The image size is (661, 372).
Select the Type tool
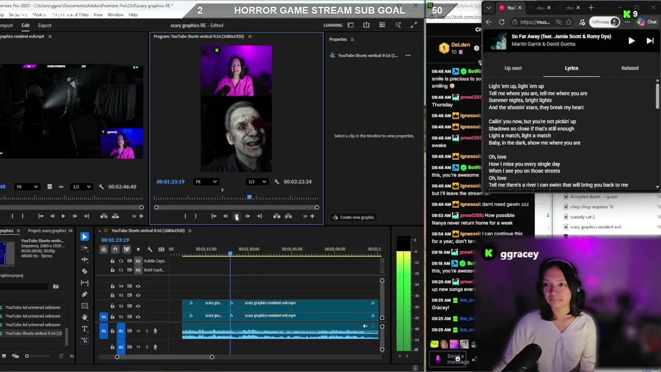[85, 329]
